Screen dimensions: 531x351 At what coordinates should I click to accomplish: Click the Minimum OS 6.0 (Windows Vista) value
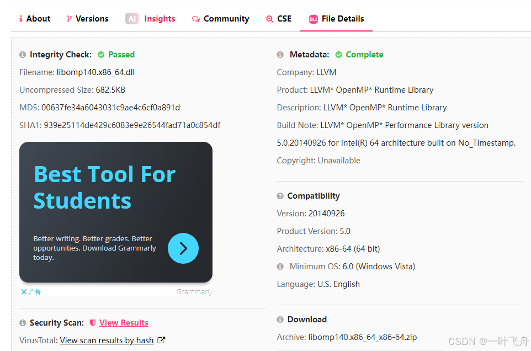coord(379,267)
